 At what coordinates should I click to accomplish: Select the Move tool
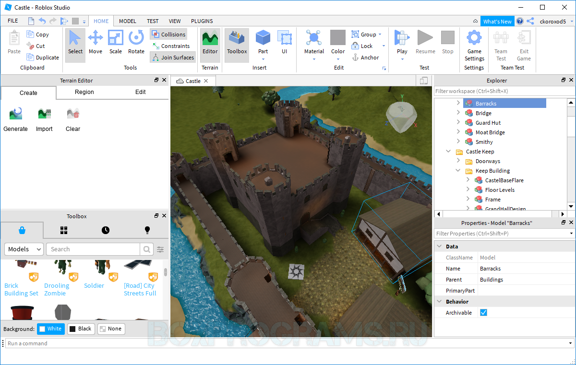96,42
